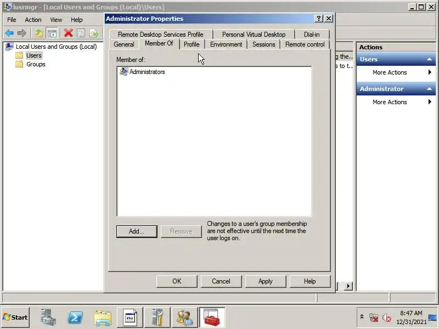Click the clock showing 8:47 AM

411,313
